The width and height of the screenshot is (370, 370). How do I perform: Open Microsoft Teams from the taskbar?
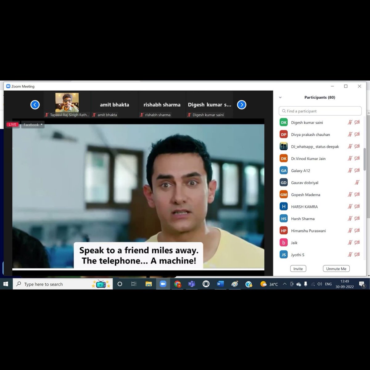click(192, 284)
